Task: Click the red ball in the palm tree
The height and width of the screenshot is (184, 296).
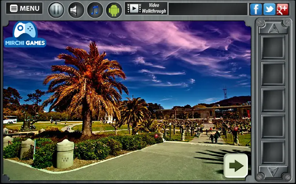Action: [x=90, y=93]
